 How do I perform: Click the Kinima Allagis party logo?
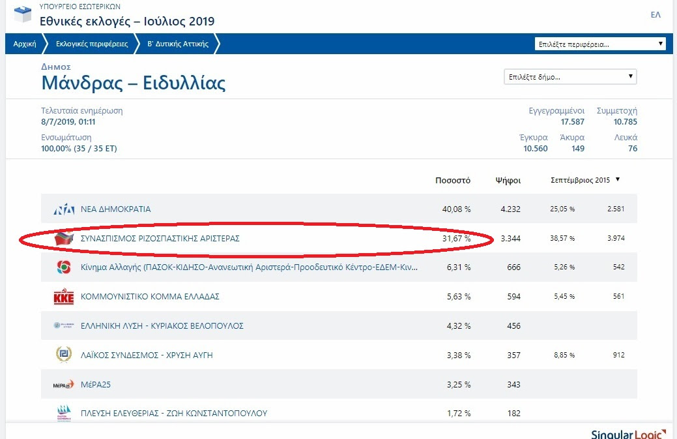click(x=64, y=267)
